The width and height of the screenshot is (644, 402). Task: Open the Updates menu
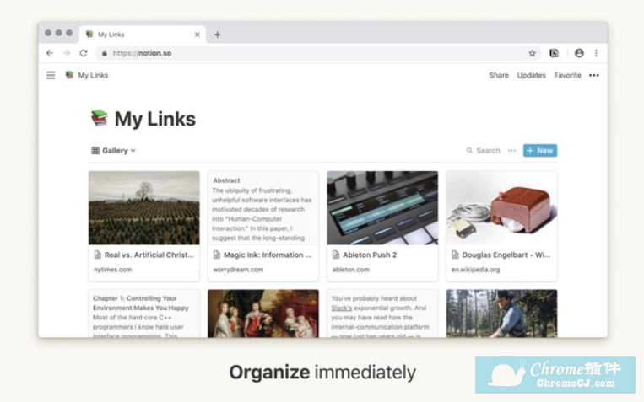(531, 75)
